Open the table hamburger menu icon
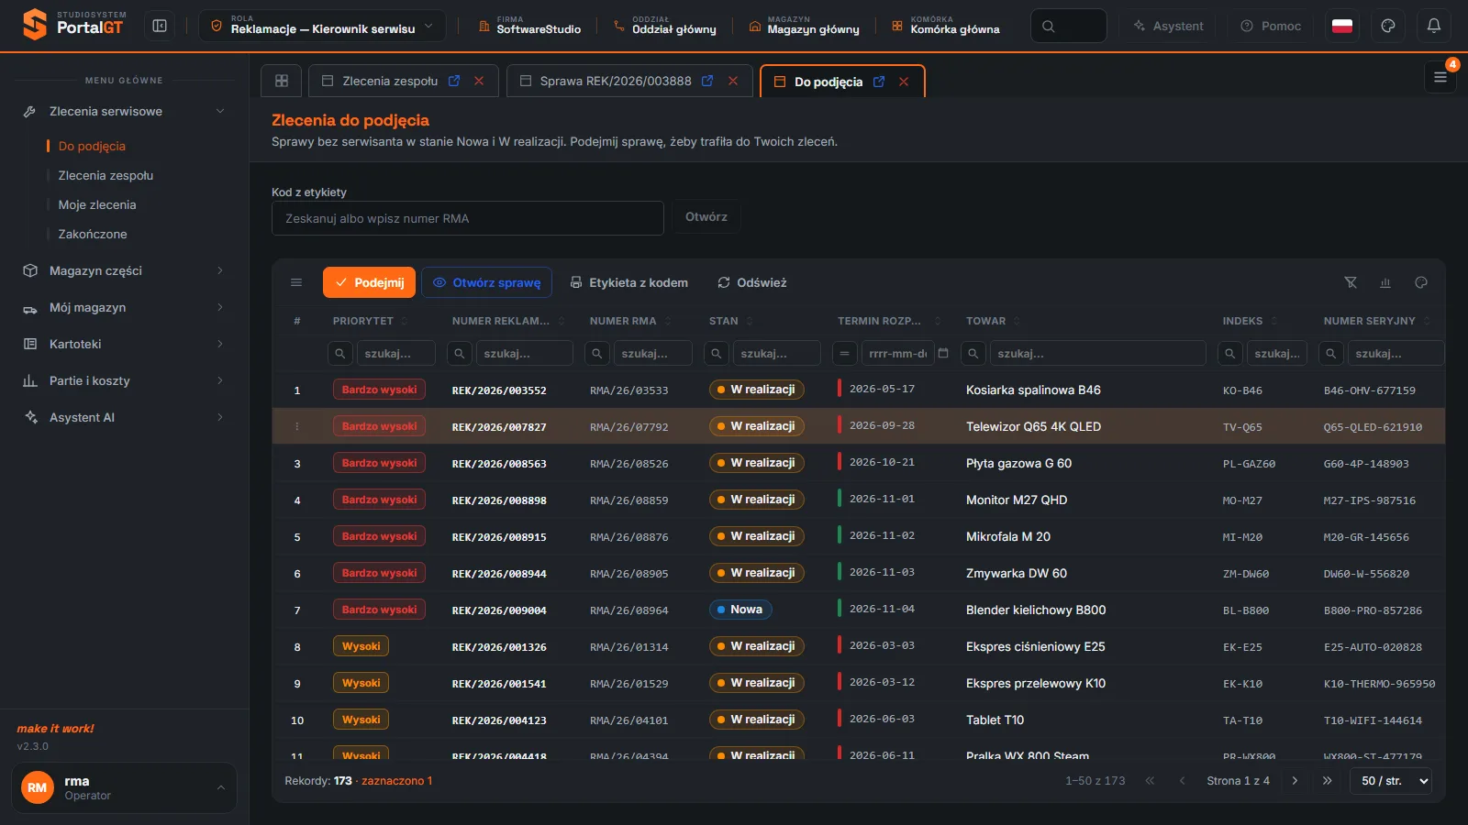The width and height of the screenshot is (1468, 825). 296,282
